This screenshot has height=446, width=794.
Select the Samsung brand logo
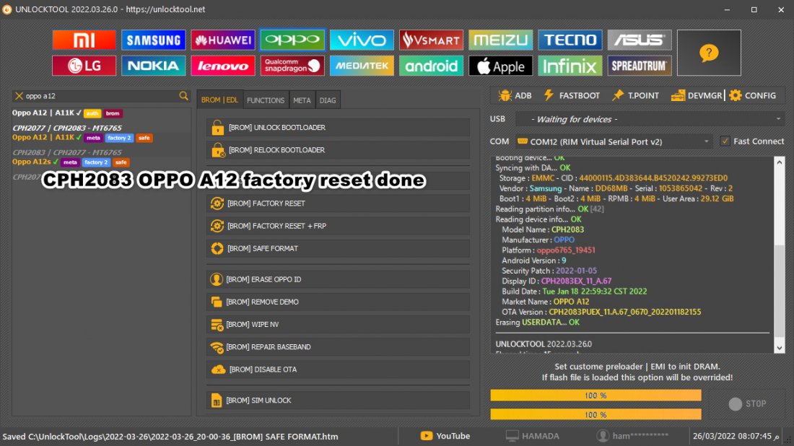pos(154,40)
